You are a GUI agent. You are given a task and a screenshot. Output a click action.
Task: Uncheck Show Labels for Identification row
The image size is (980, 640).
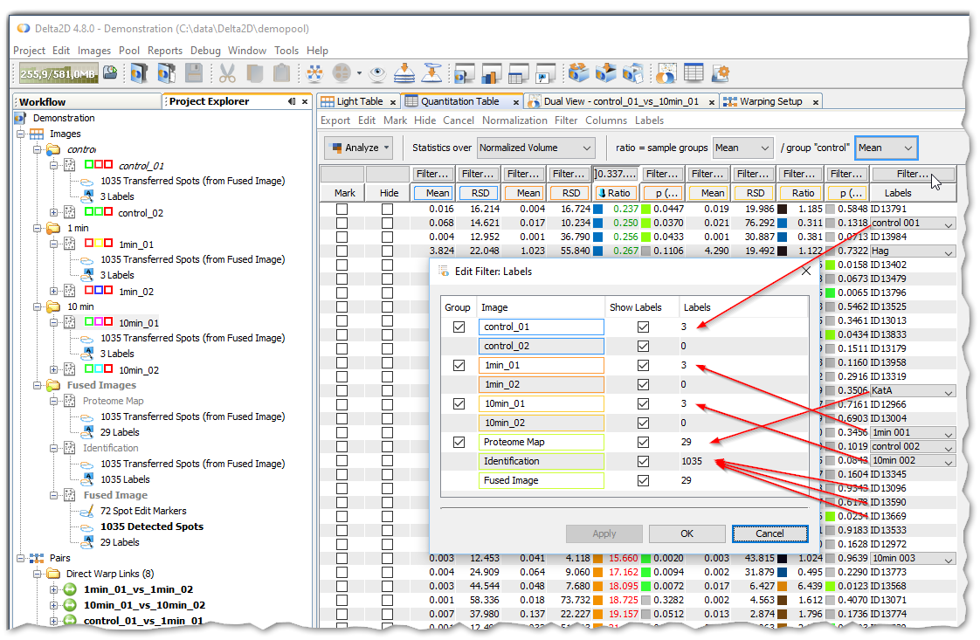(x=643, y=461)
